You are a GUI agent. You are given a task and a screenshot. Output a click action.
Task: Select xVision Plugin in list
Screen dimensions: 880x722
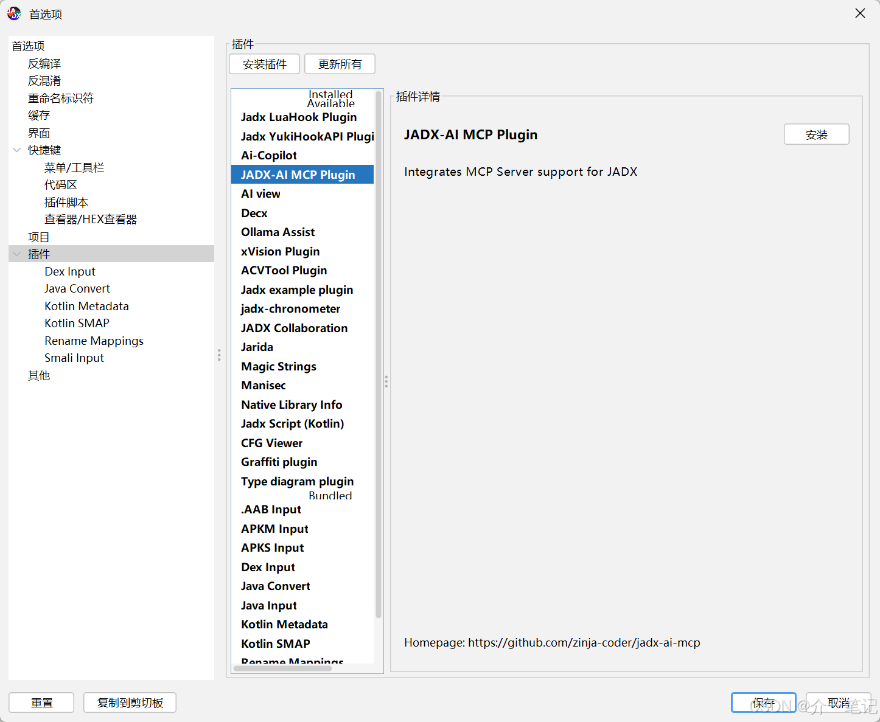[302, 251]
